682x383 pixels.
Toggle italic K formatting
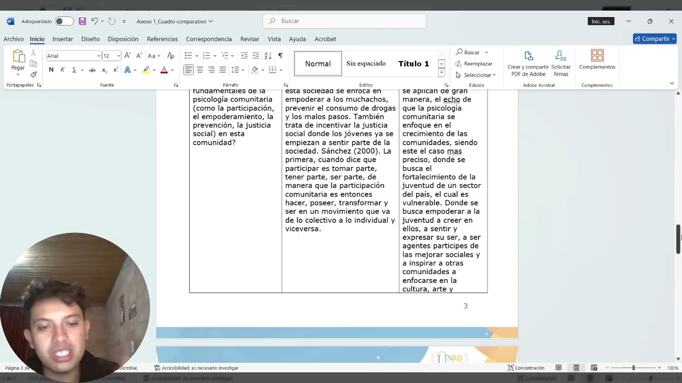62,70
